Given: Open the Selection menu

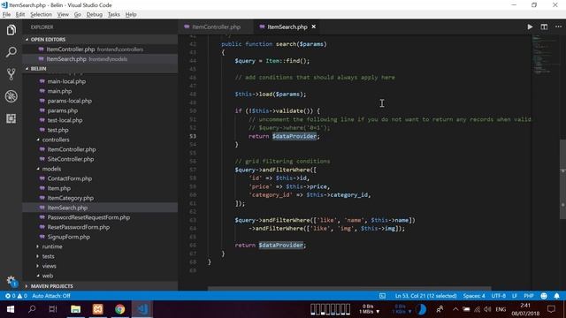Looking at the screenshot, I should [41, 14].
